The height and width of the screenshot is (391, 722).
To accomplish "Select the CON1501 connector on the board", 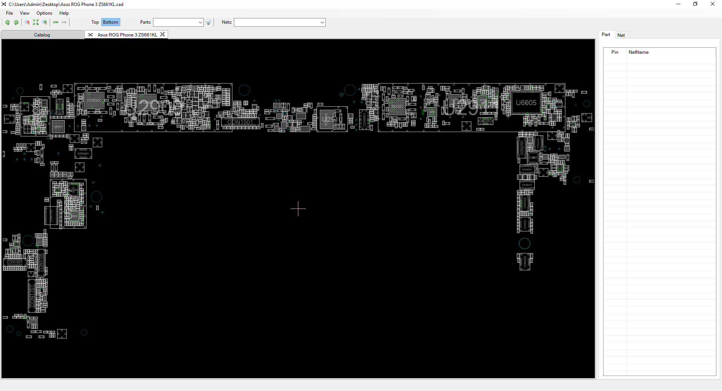I will [x=240, y=122].
